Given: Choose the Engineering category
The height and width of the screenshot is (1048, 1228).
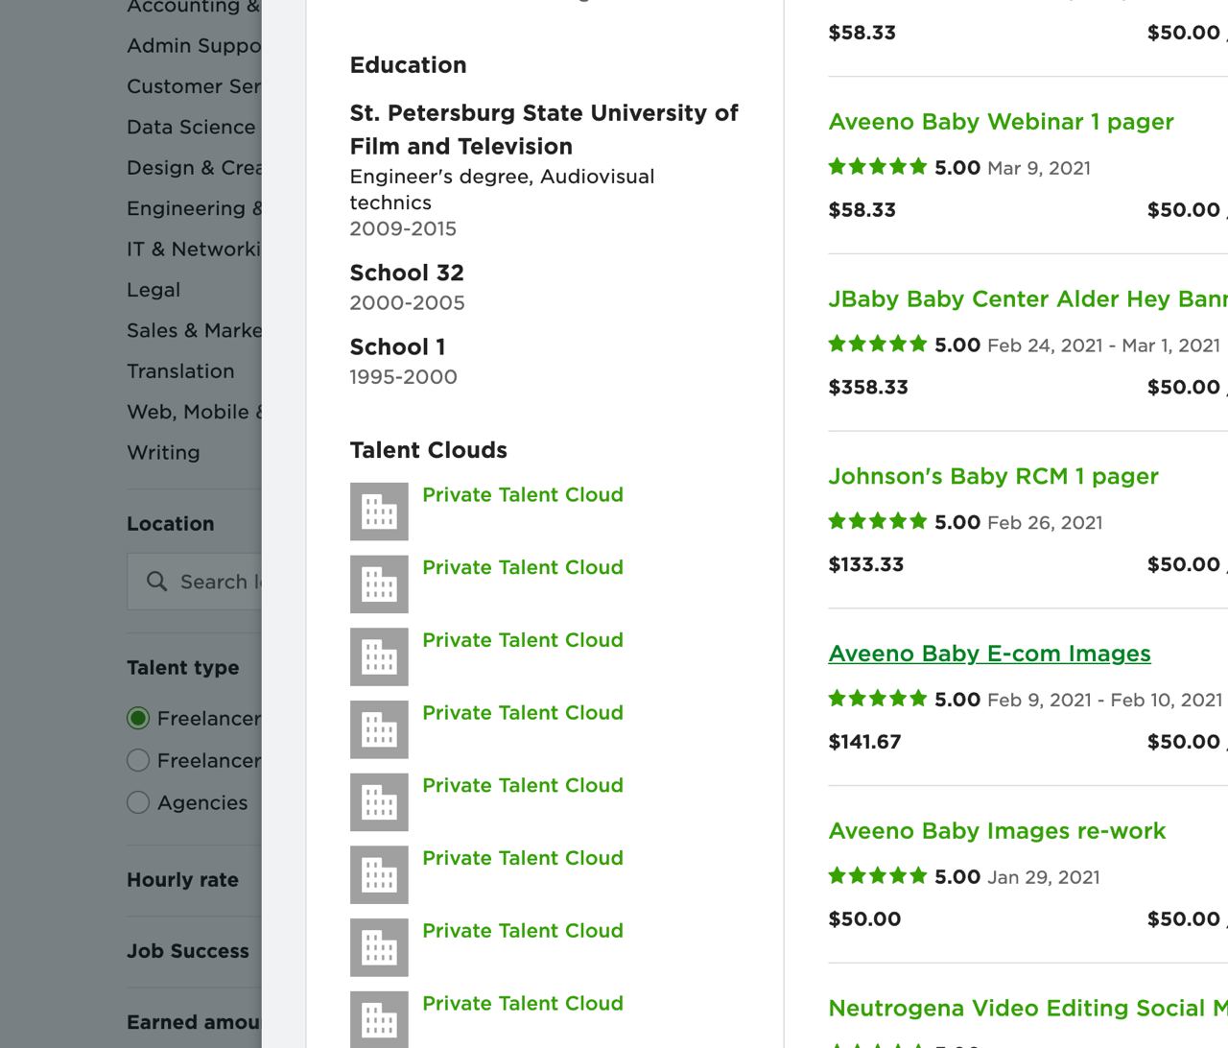Looking at the screenshot, I should click(x=193, y=208).
